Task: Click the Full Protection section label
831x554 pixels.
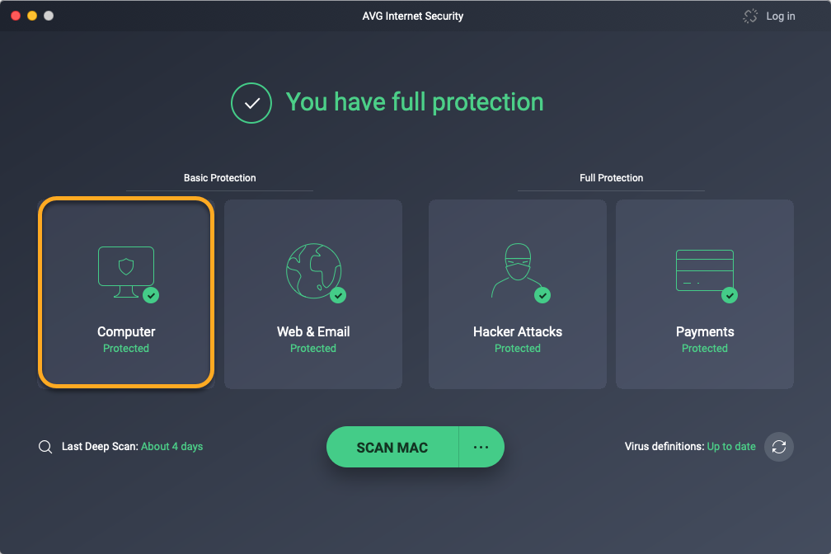Action: 611,178
